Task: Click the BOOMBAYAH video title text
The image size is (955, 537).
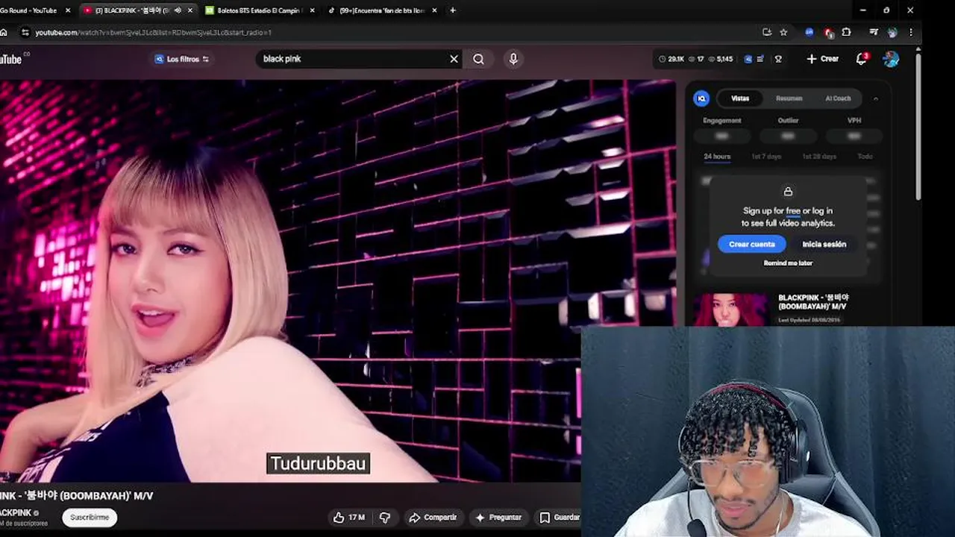Action: coord(76,496)
